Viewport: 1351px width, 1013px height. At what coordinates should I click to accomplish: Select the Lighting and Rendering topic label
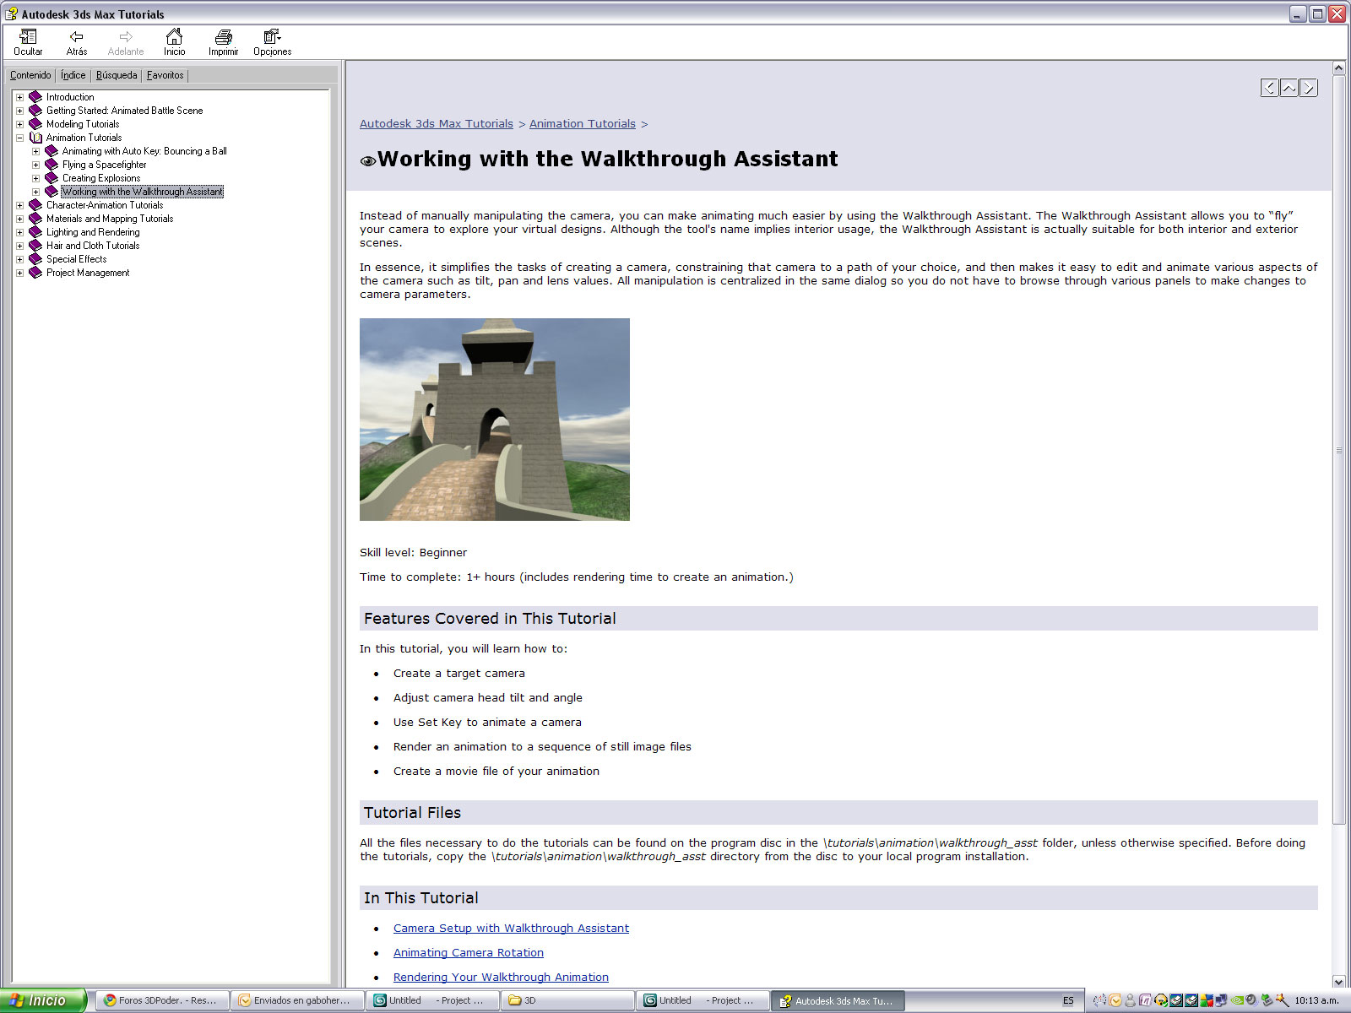(x=93, y=232)
